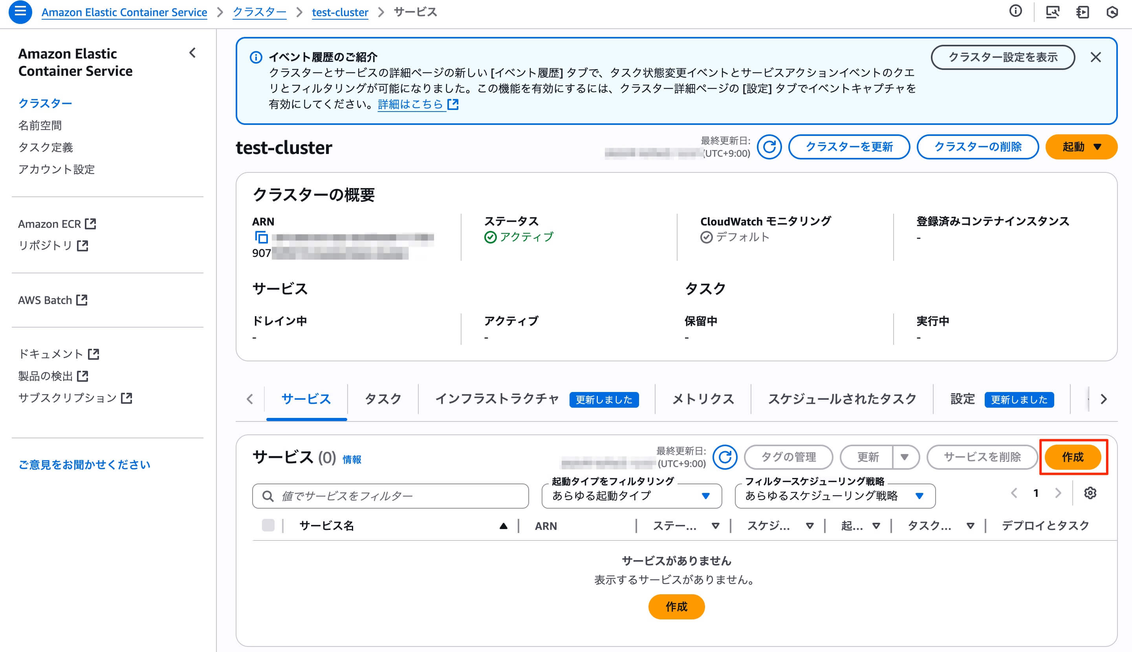Select all services with the header checkbox
This screenshot has width=1132, height=652.
[268, 526]
